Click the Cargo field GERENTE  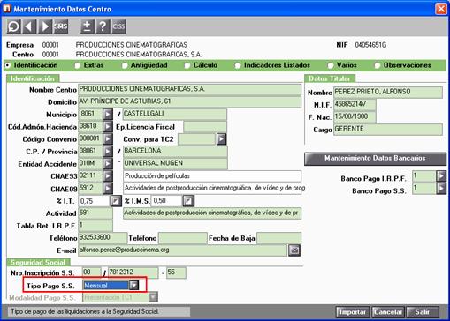(388, 130)
